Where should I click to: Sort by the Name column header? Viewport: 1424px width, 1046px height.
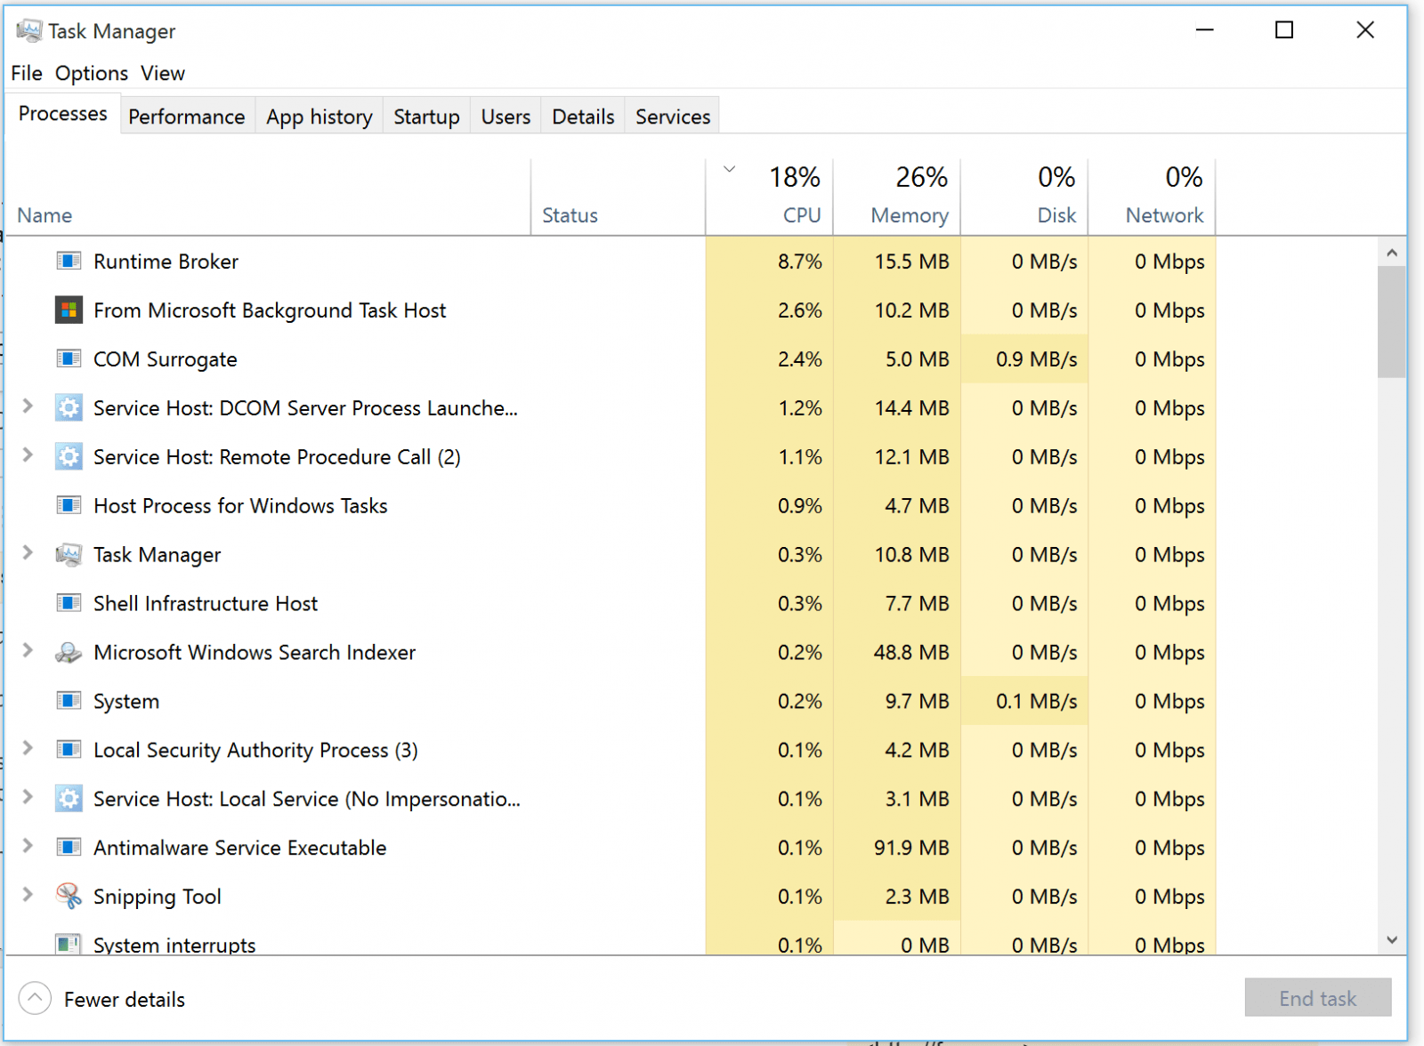pyautogui.click(x=268, y=197)
